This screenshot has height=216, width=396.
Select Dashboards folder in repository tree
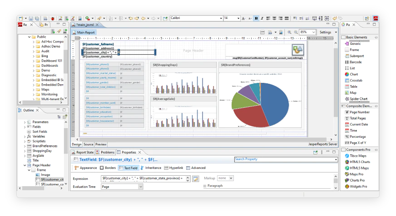47,66
